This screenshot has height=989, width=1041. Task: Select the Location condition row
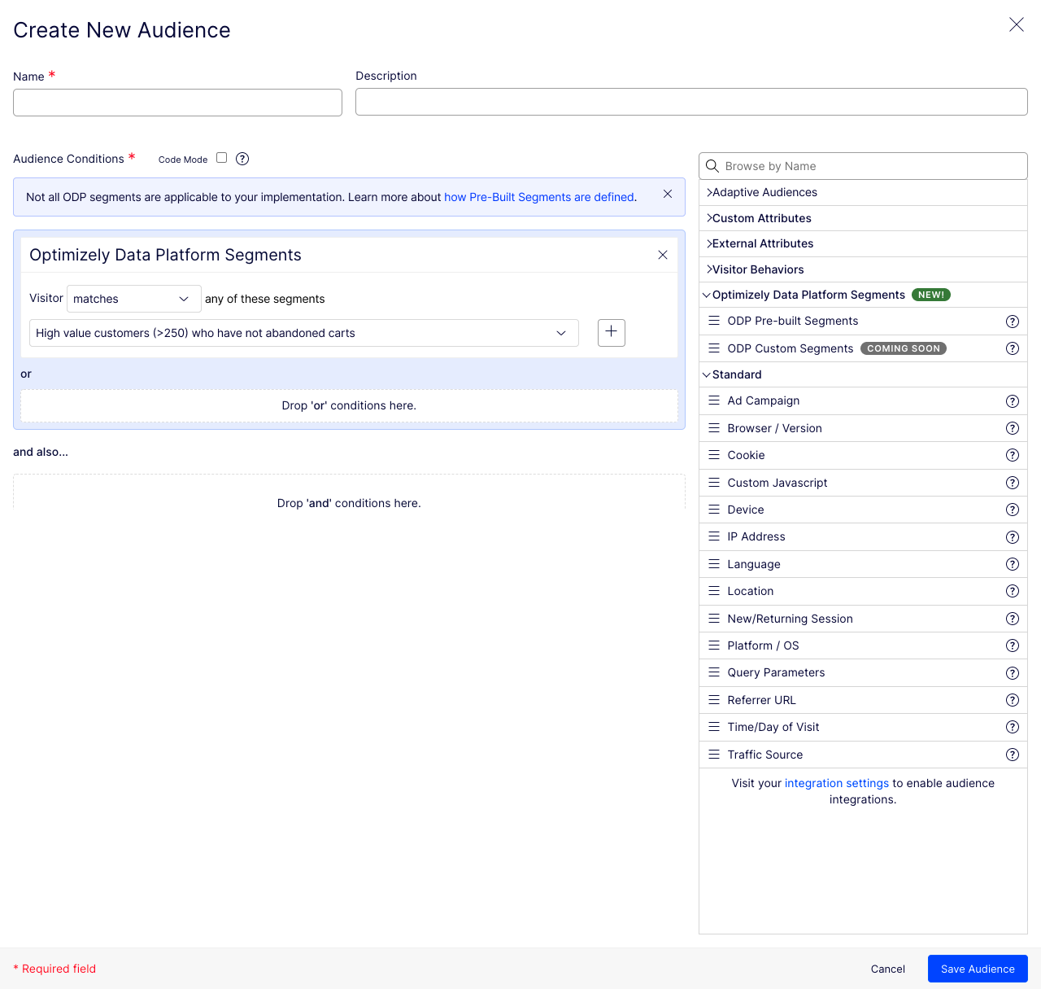863,591
